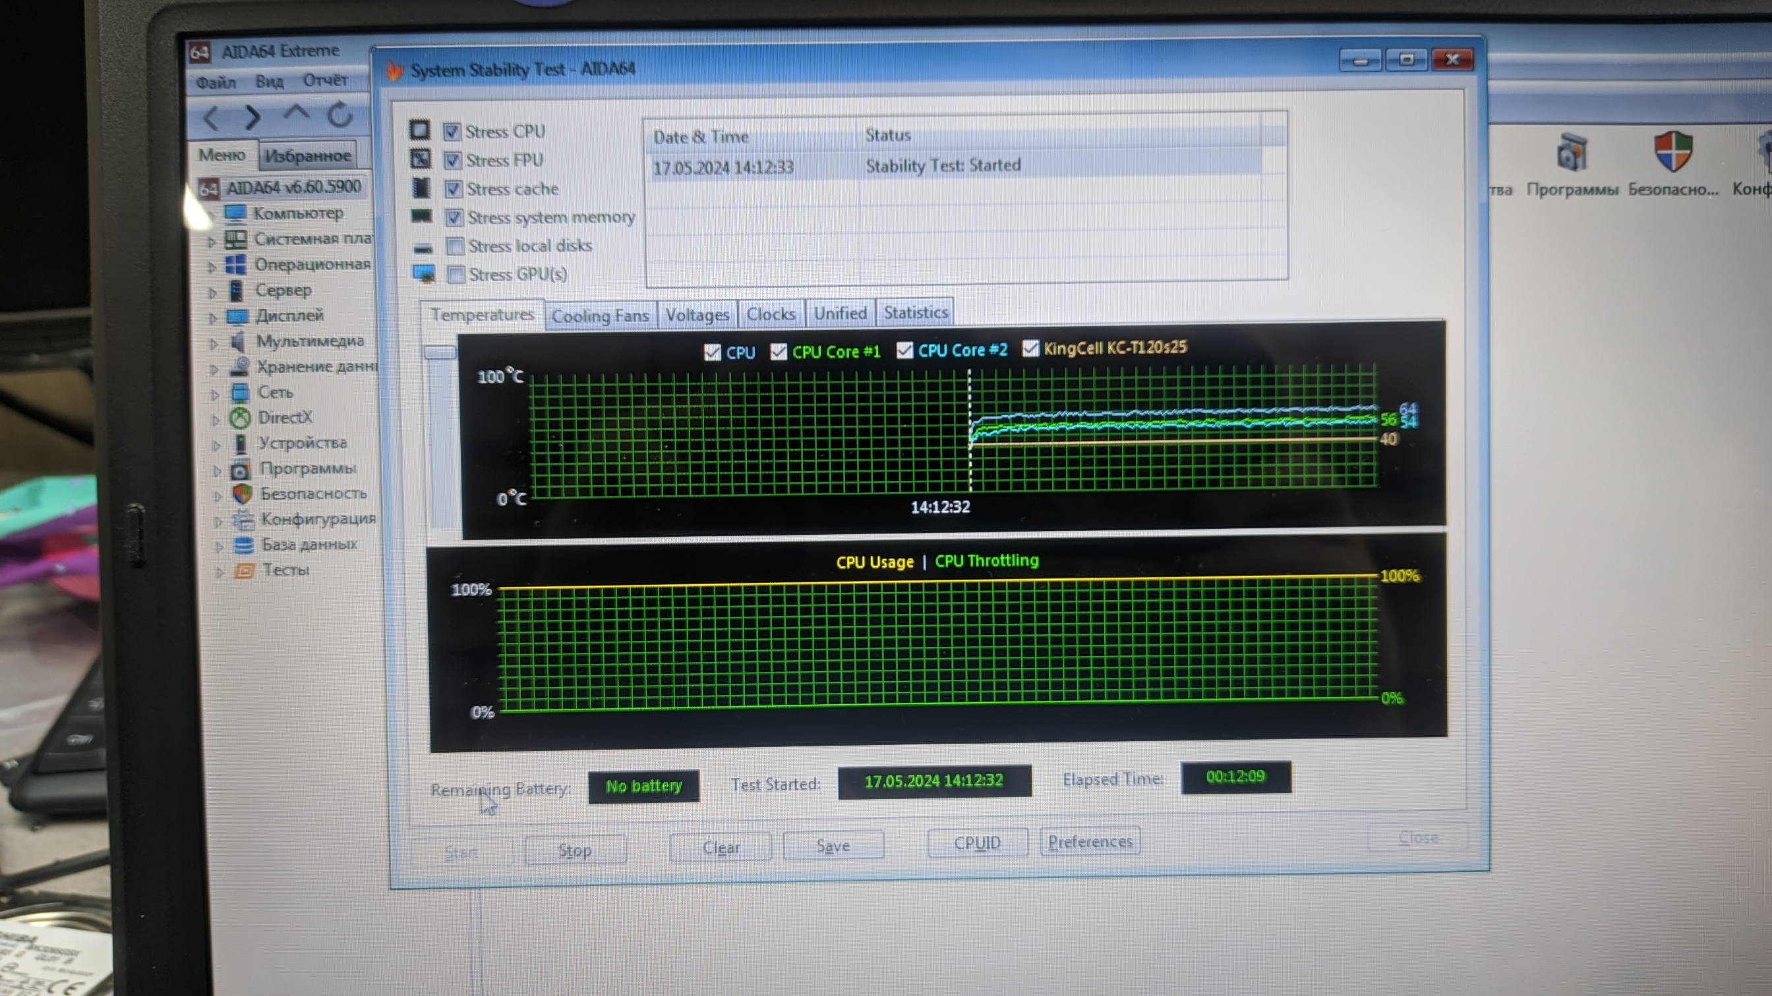Image resolution: width=1772 pixels, height=996 pixels.
Task: Expand the Тесты tree node
Action: click(220, 572)
